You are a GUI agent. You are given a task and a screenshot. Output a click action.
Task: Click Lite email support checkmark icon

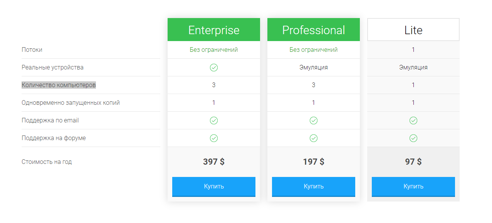[x=413, y=121]
